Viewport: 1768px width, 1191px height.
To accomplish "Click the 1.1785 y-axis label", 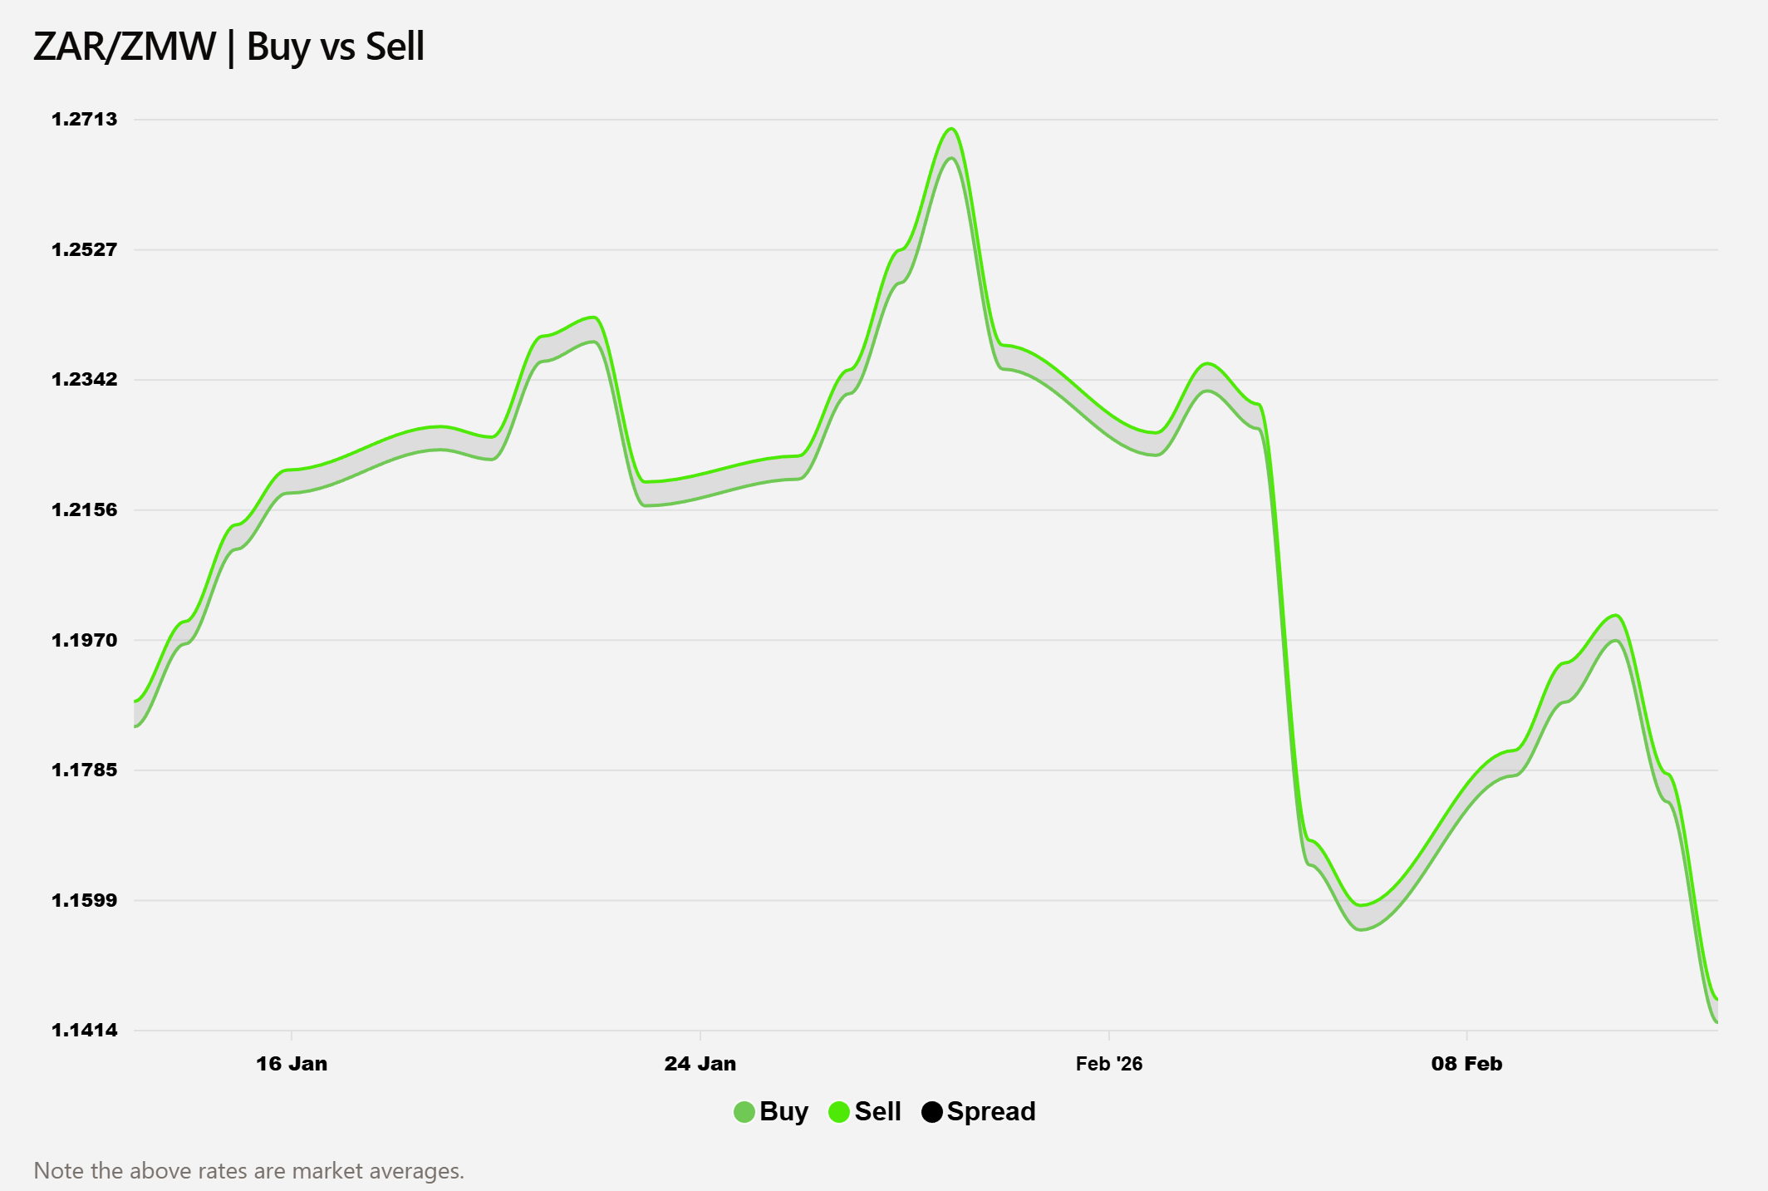I will pos(85,770).
